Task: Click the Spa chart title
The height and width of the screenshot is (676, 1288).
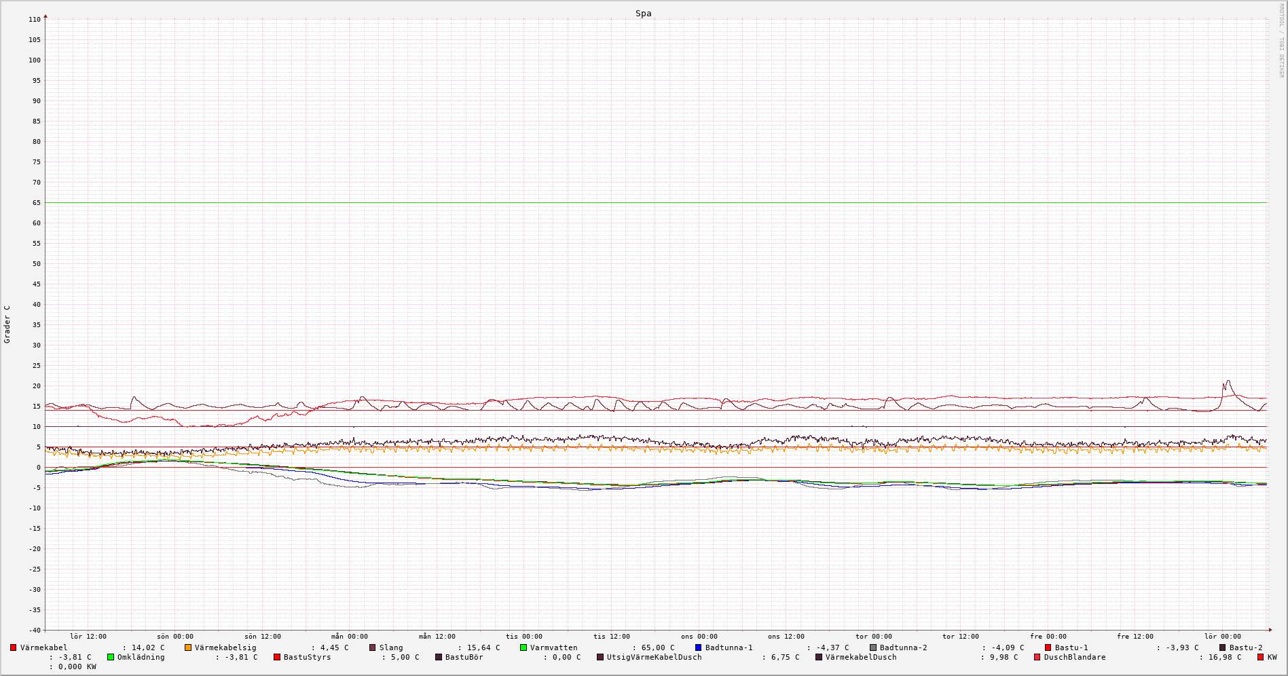Action: coord(643,14)
